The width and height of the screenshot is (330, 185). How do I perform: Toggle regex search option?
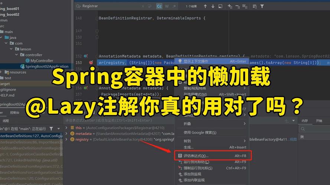click(x=174, y=6)
